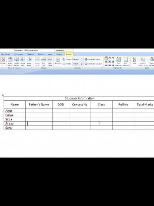Click the 'DOB' header cell
Image resolution: width=154 pixels, height=206 pixels.
point(60,105)
